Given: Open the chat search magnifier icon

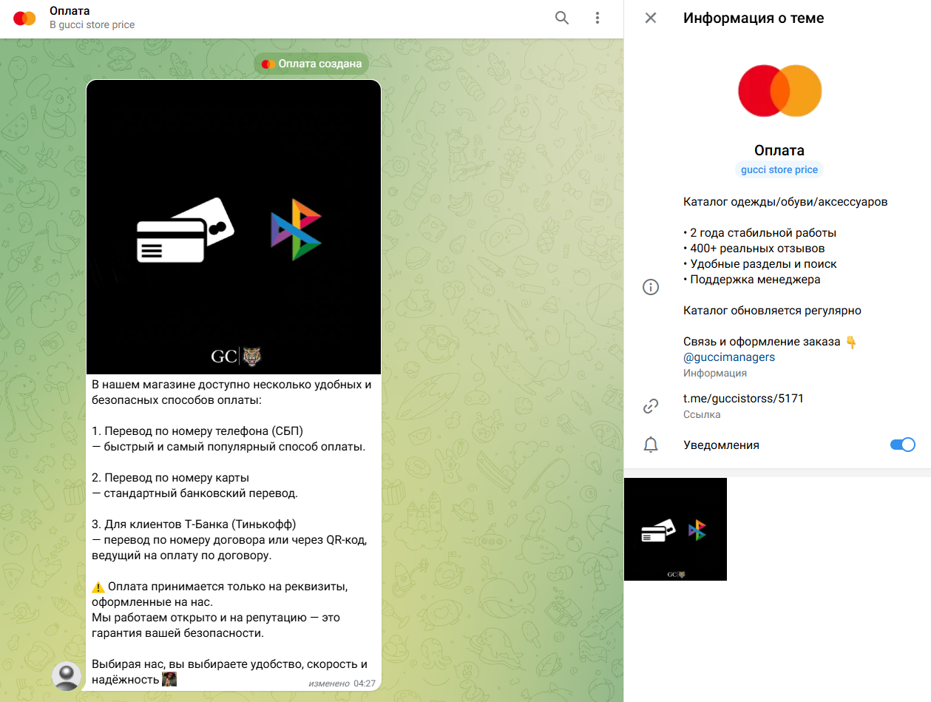Looking at the screenshot, I should tap(562, 18).
